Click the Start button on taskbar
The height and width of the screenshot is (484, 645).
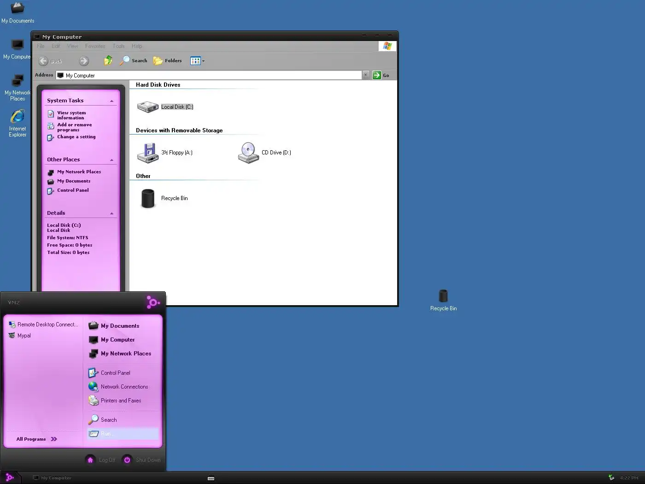[10, 478]
